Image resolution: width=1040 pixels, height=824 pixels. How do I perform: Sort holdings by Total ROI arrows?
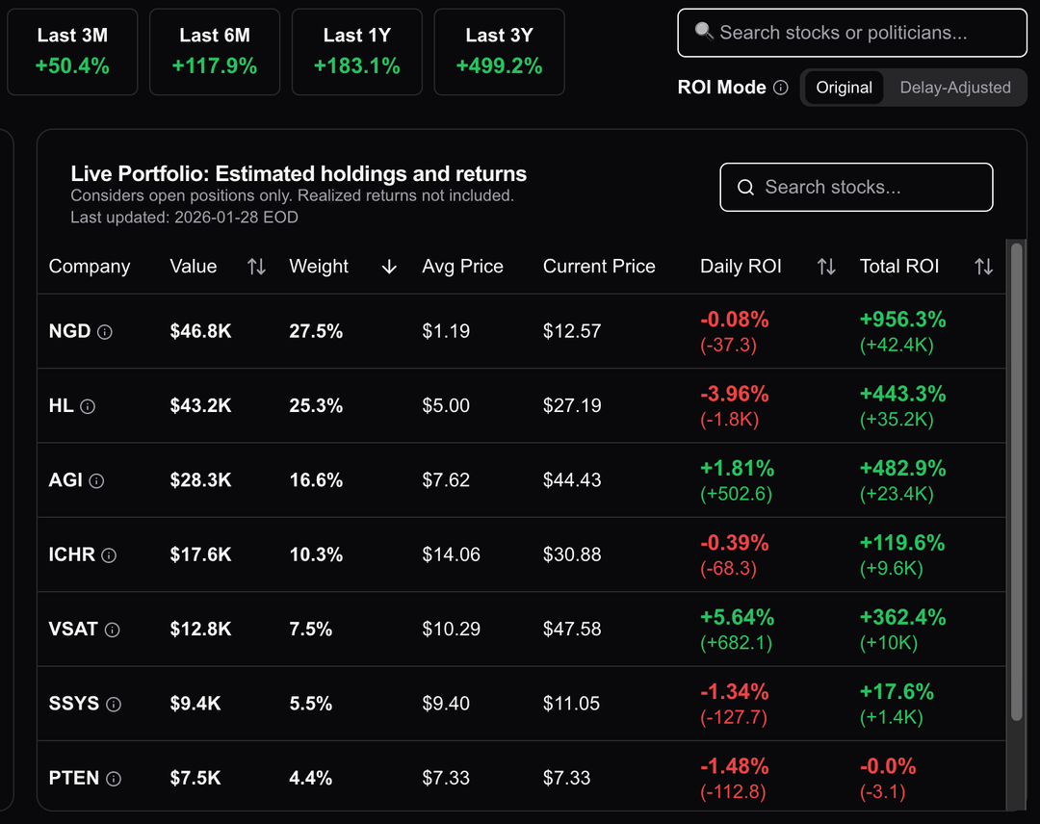[x=983, y=267]
